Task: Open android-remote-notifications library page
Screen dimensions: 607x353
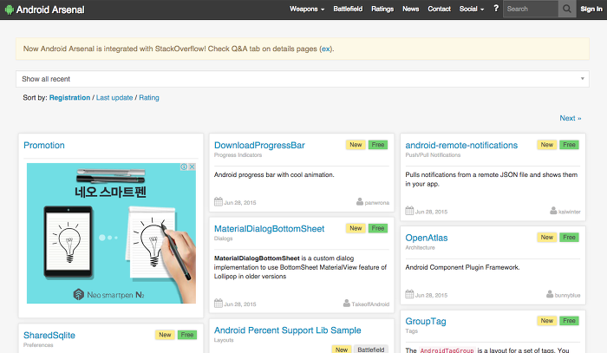Action: 461,145
